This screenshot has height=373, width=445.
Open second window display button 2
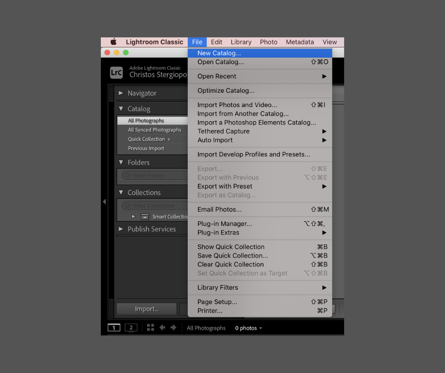[x=131, y=328]
